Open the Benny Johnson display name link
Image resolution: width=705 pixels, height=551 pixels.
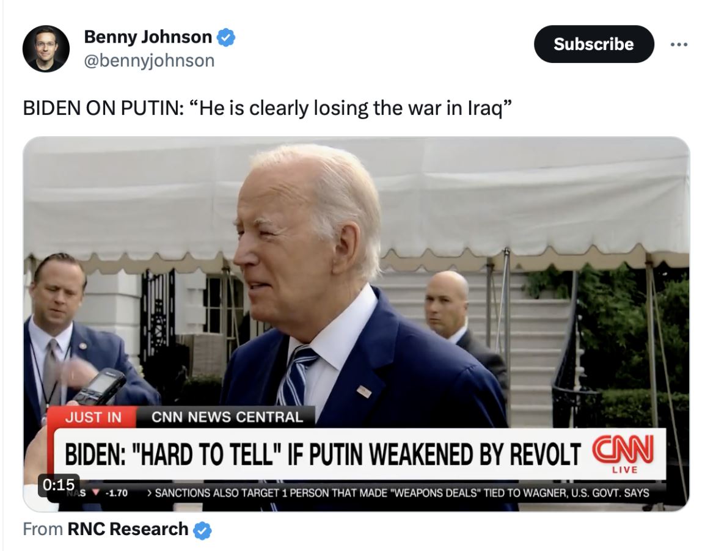[148, 37]
